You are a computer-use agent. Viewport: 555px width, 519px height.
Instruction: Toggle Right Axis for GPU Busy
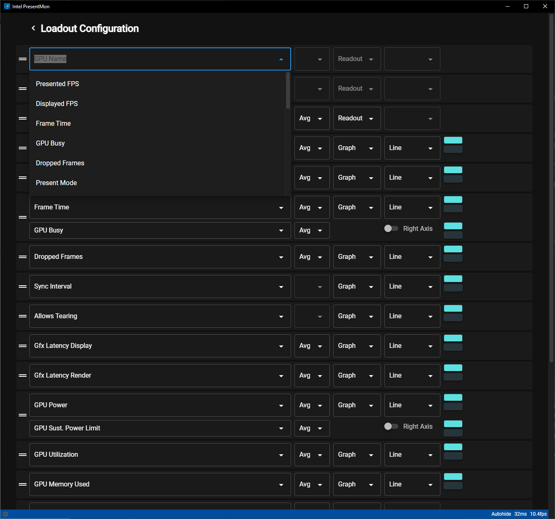click(391, 228)
